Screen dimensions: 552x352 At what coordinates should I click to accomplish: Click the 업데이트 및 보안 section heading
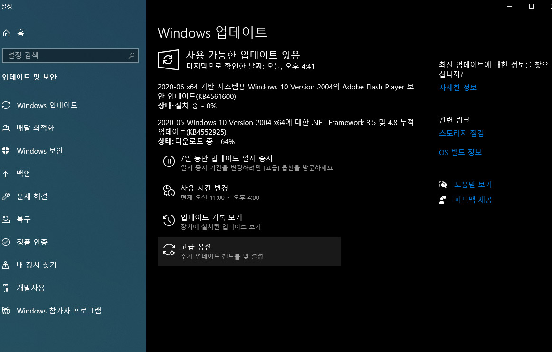pyautogui.click(x=29, y=77)
